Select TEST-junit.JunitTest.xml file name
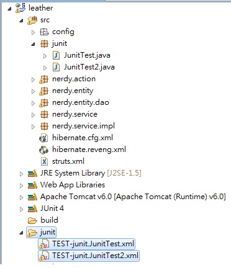This screenshot has width=231, height=268. click(x=93, y=244)
